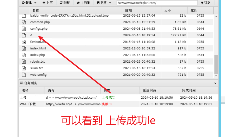Open the 新建 dropdown arrow
The width and height of the screenshot is (225, 137).
(35, 3)
